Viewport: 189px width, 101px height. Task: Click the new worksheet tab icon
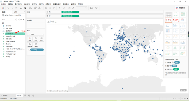click(25, 96)
